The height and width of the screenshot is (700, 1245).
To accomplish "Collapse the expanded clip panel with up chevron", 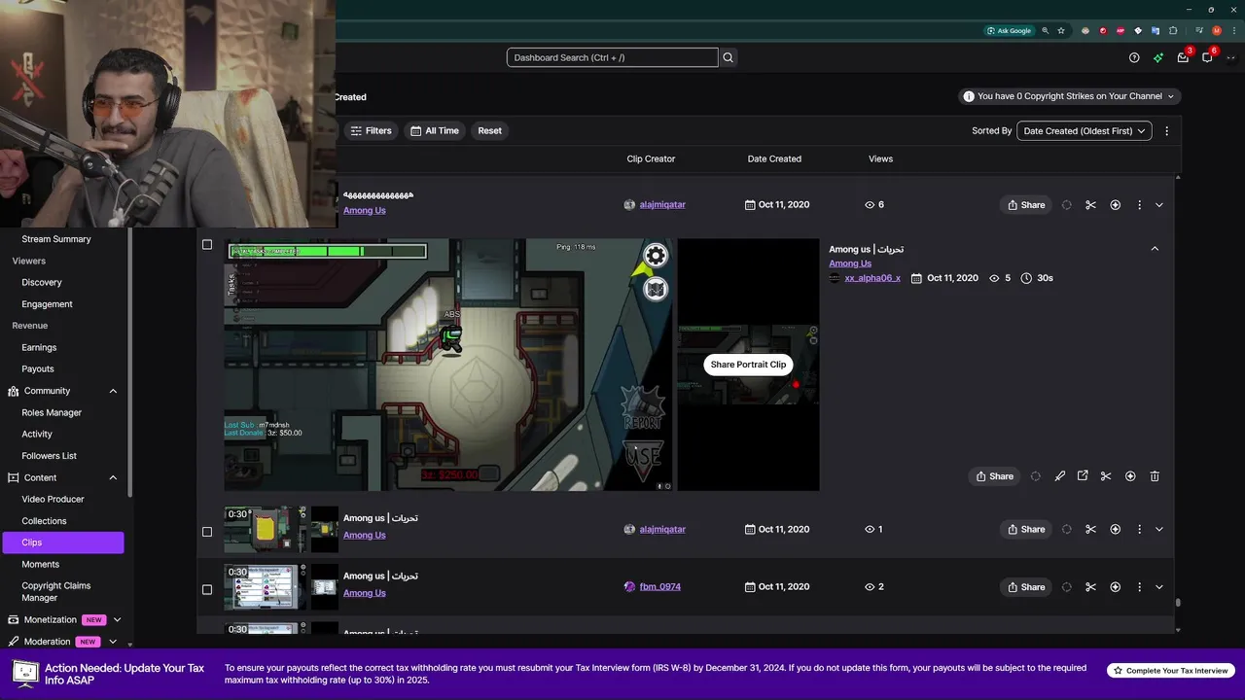I will (x=1155, y=249).
